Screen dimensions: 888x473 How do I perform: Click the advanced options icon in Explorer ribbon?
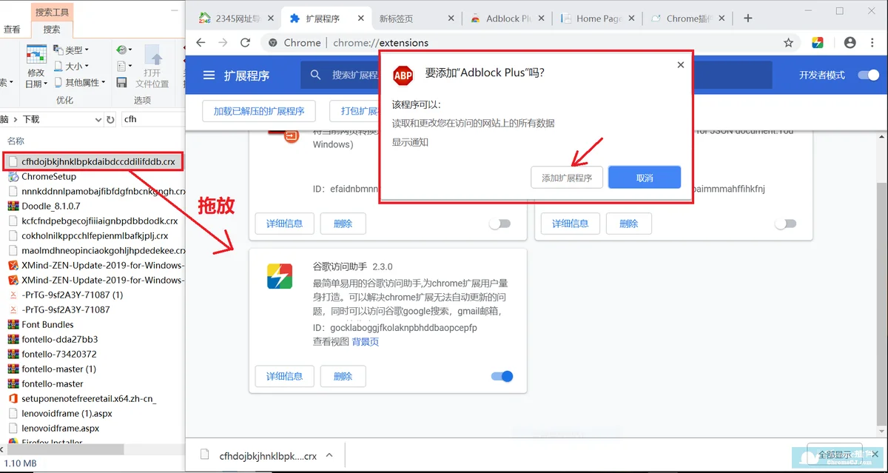(x=121, y=66)
